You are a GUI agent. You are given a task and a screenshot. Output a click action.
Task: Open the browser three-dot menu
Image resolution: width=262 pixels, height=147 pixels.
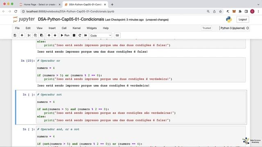(x=258, y=11)
